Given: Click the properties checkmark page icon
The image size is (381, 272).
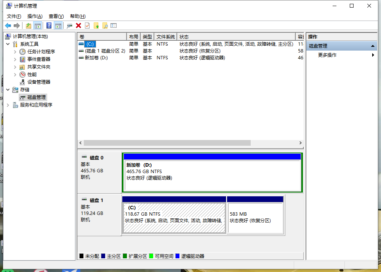Looking at the screenshot, I should 87,25.
